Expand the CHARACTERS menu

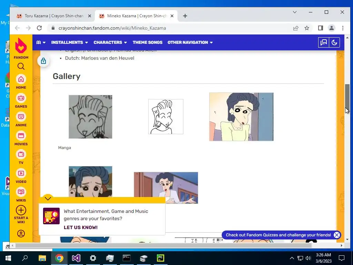[x=110, y=42]
